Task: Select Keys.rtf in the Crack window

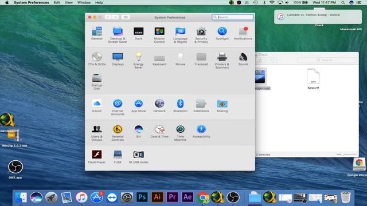Action: pos(313,79)
